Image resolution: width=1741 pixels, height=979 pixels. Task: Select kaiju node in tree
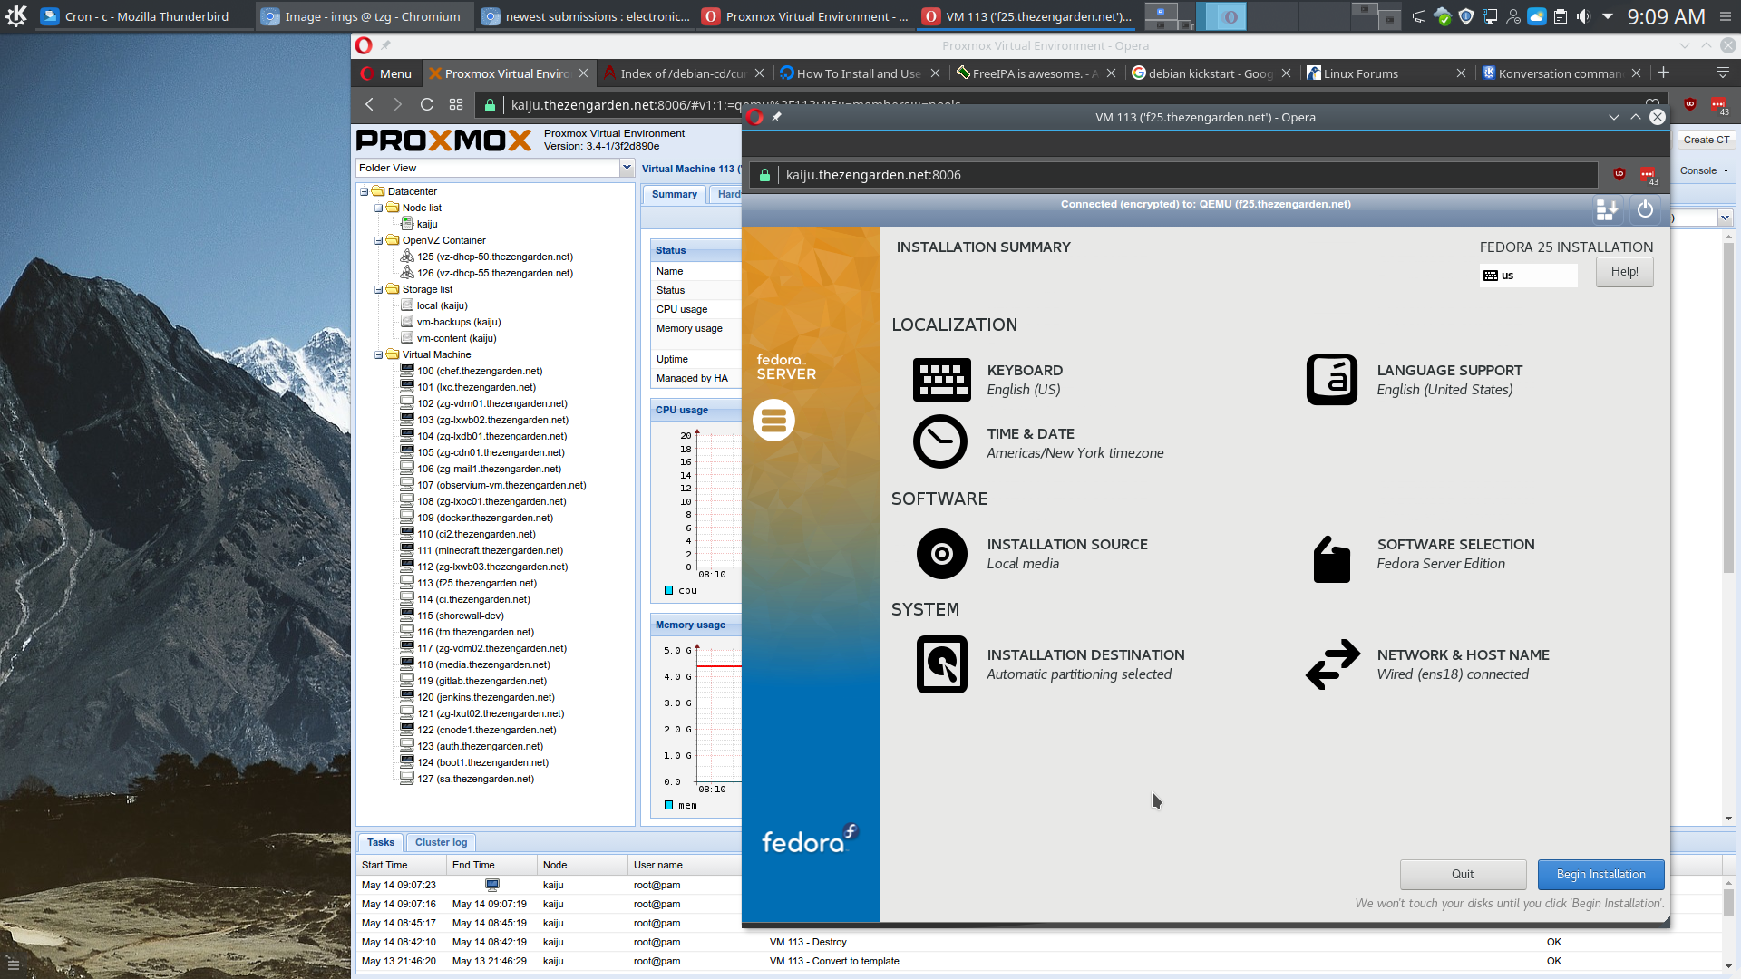coord(426,224)
